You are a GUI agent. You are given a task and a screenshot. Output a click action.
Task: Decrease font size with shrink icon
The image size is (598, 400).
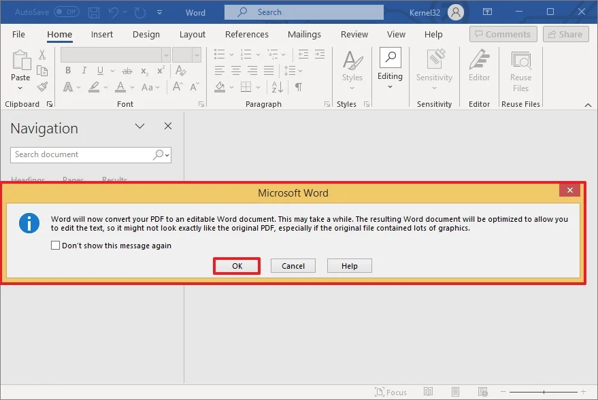pyautogui.click(x=195, y=87)
